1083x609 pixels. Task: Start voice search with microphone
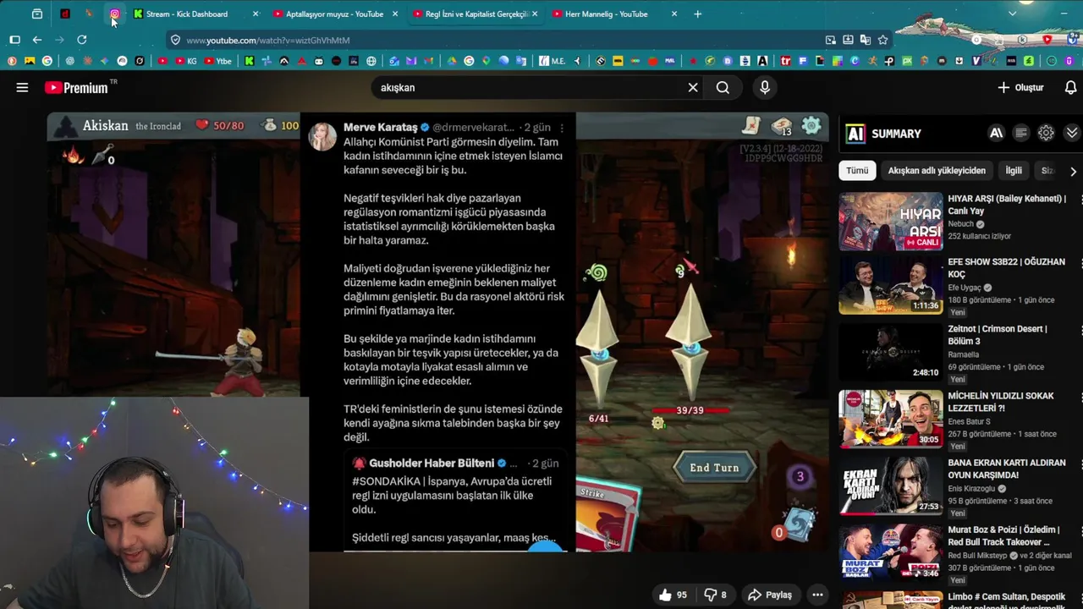765,87
